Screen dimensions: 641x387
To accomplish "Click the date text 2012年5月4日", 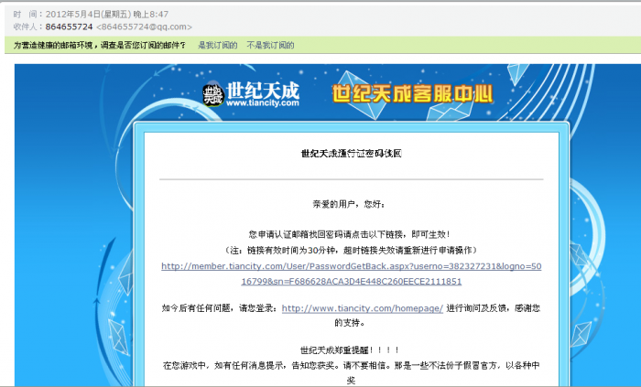I will pyautogui.click(x=72, y=15).
